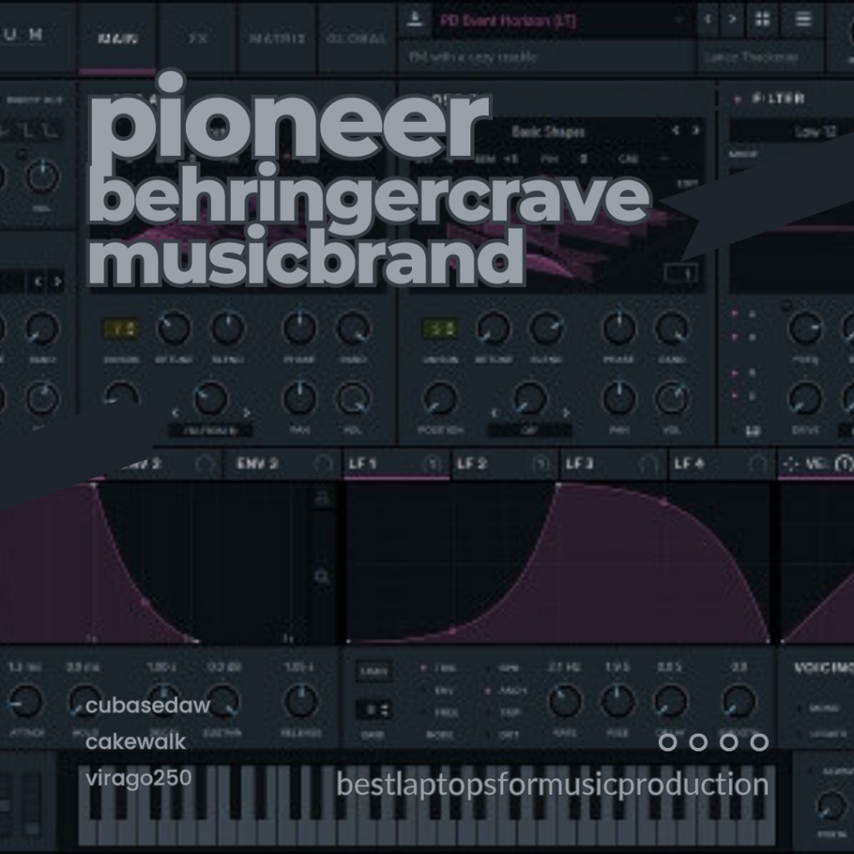The image size is (854, 854).
Task: Click OSC A unison voices box
Action: point(122,329)
